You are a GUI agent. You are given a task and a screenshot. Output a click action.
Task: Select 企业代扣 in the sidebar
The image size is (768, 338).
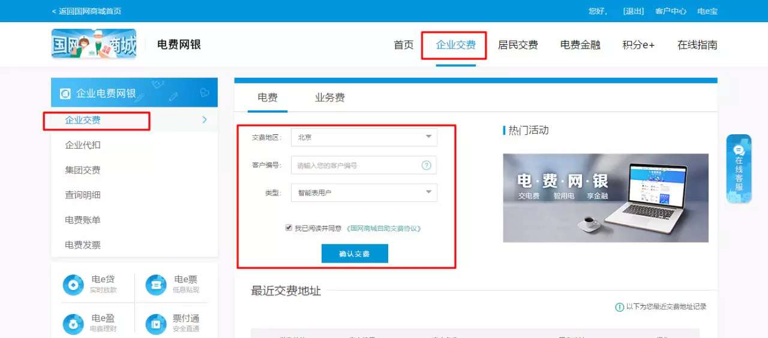coord(83,145)
